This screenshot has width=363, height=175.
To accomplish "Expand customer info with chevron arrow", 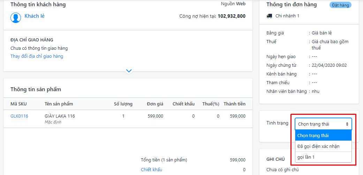I will pos(129,71).
